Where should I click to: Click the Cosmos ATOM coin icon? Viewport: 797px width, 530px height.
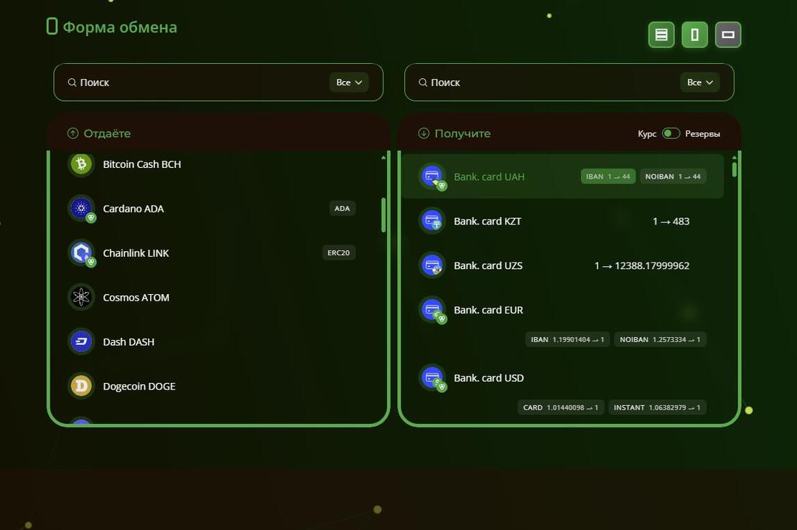point(81,297)
